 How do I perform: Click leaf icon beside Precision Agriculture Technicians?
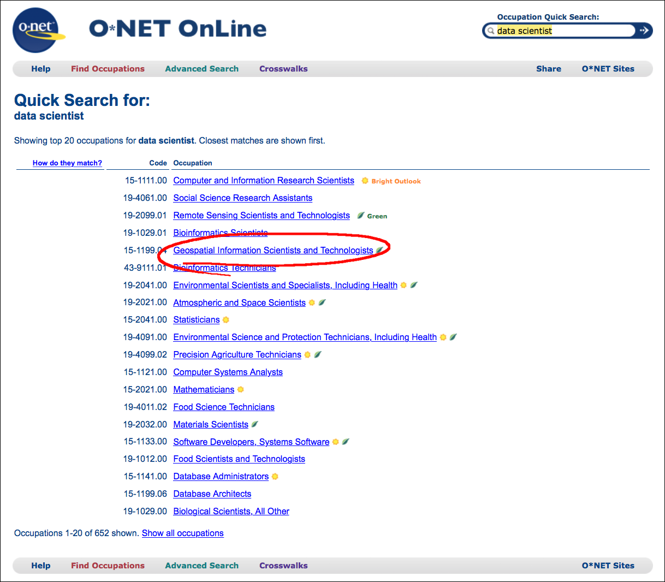pyautogui.click(x=318, y=355)
